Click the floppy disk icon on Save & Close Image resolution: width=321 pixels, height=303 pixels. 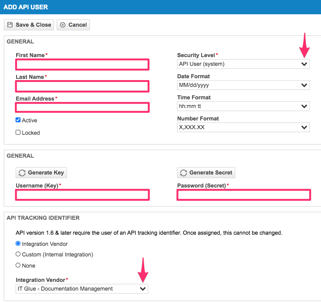point(10,25)
